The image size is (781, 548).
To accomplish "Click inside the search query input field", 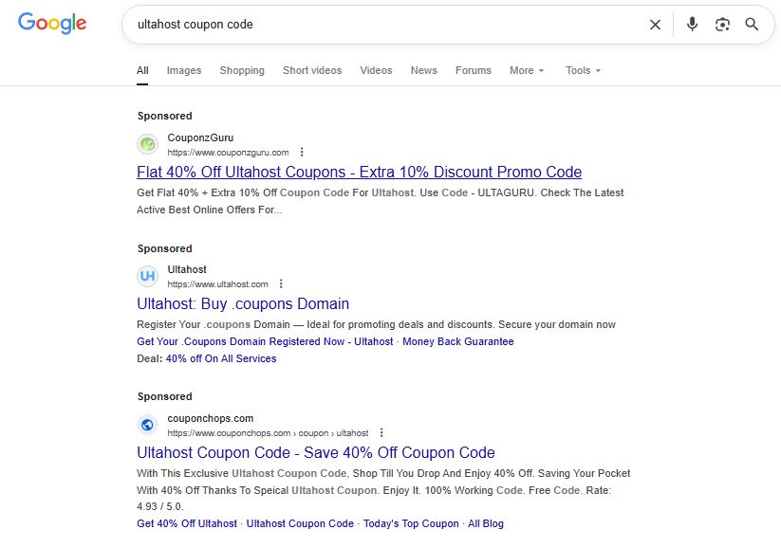I will click(x=380, y=25).
